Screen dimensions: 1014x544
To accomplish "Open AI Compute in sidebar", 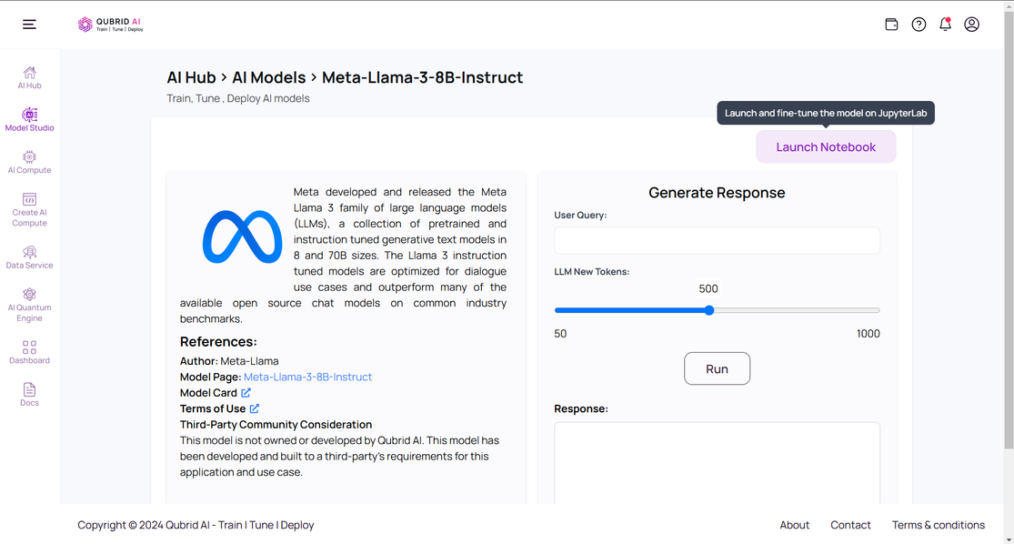I will [29, 162].
